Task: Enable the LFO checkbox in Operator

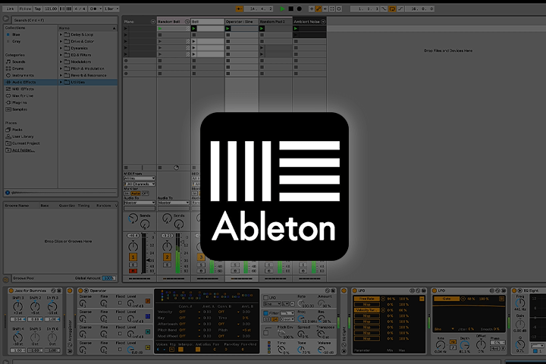Action: (x=265, y=298)
